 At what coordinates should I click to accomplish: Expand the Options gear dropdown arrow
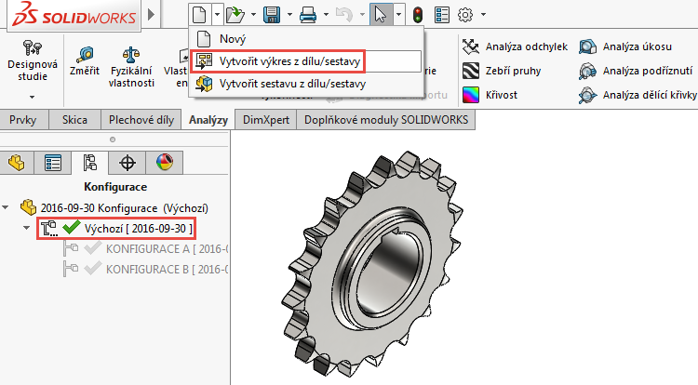[483, 15]
